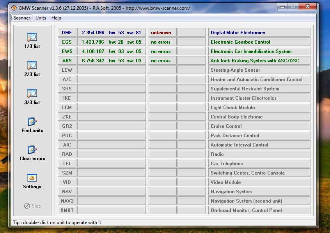Image resolution: width=330 pixels, height=233 pixels.
Task: Open the Settings icon
Action: tap(32, 178)
